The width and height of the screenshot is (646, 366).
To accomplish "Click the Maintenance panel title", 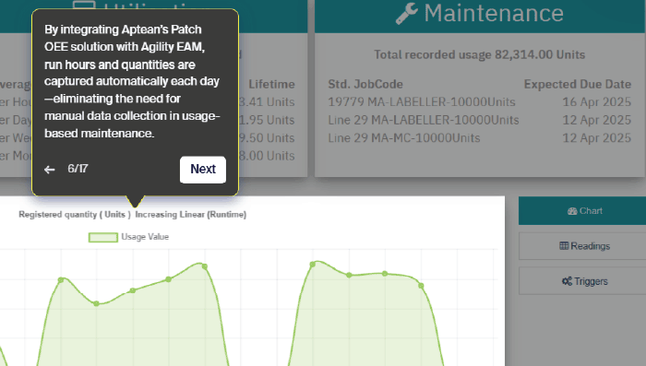I will point(494,13).
